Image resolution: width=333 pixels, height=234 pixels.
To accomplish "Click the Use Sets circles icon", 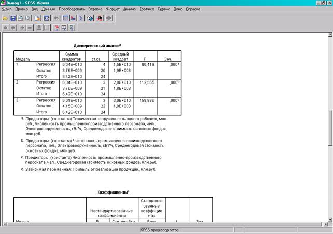I will click(x=90, y=18).
